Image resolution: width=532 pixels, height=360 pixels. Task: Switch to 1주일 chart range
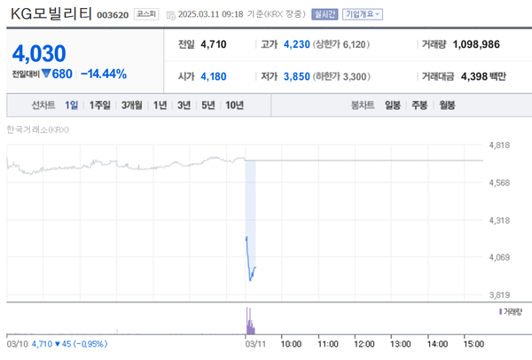[99, 106]
